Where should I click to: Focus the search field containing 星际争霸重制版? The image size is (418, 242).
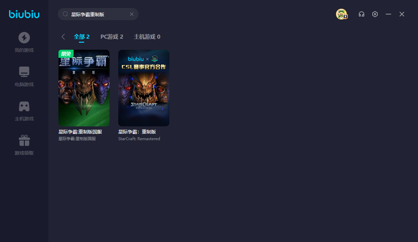tap(98, 14)
